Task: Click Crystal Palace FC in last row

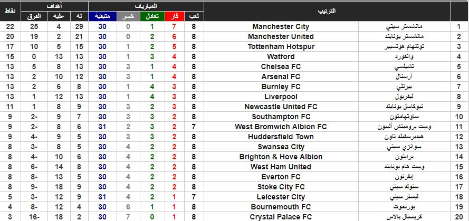Action: click(x=281, y=217)
